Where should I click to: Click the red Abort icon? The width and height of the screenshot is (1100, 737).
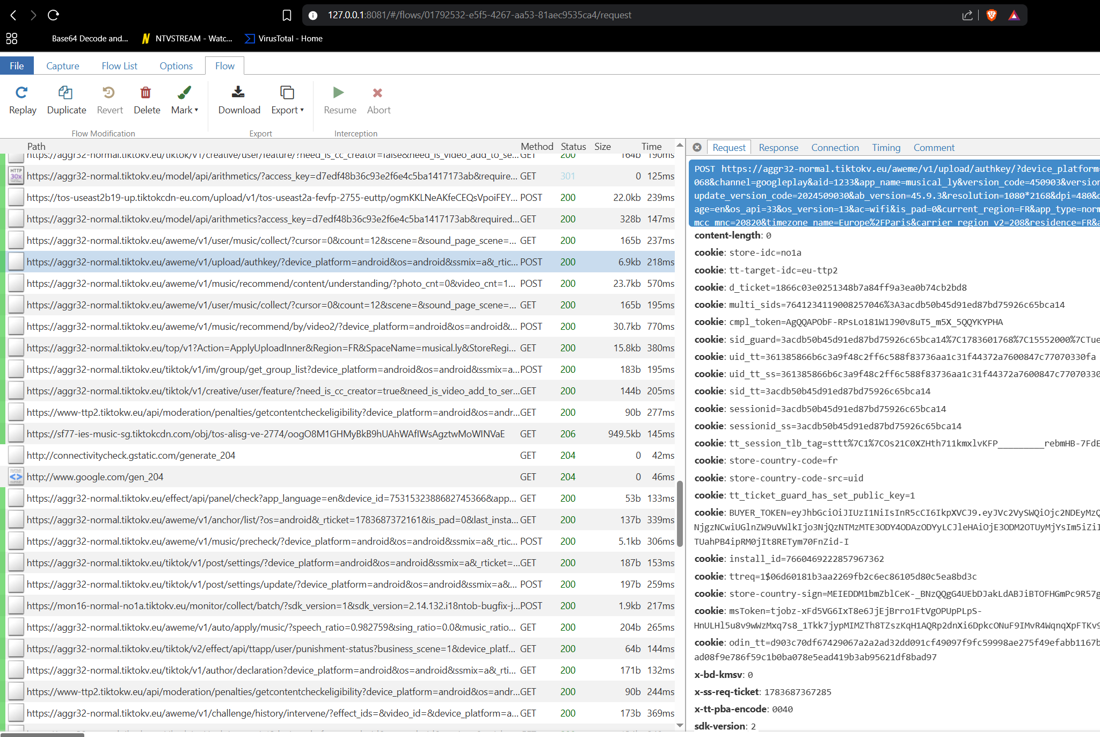[378, 93]
